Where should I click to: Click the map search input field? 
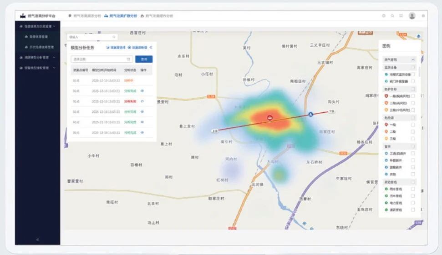(92, 37)
